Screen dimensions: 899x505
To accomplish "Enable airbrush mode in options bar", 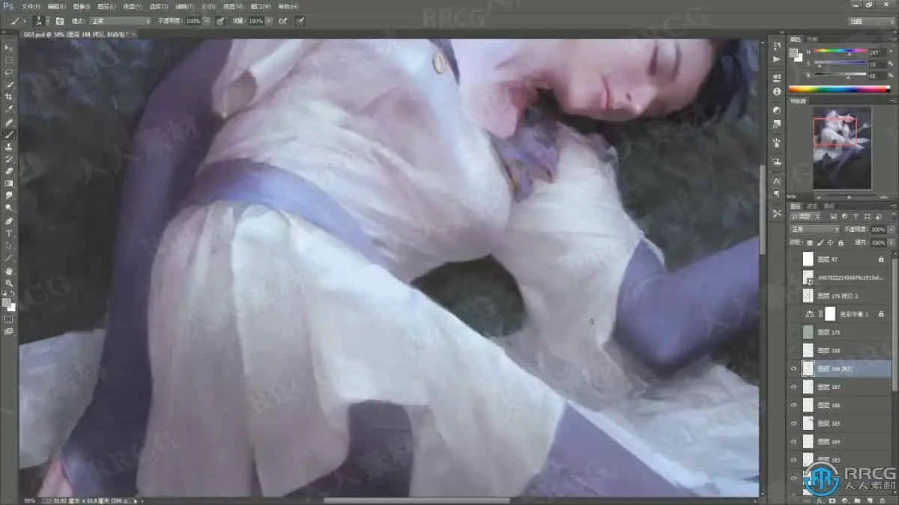I will tap(282, 21).
